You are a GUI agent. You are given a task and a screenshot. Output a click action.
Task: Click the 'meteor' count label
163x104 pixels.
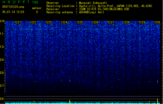pyautogui.click(x=37, y=8)
